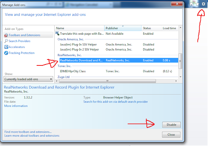Image resolution: width=208 pixels, height=146 pixels.
Task: Click Disabled status of IDMIEHlprObj Class
Action: click(x=149, y=71)
